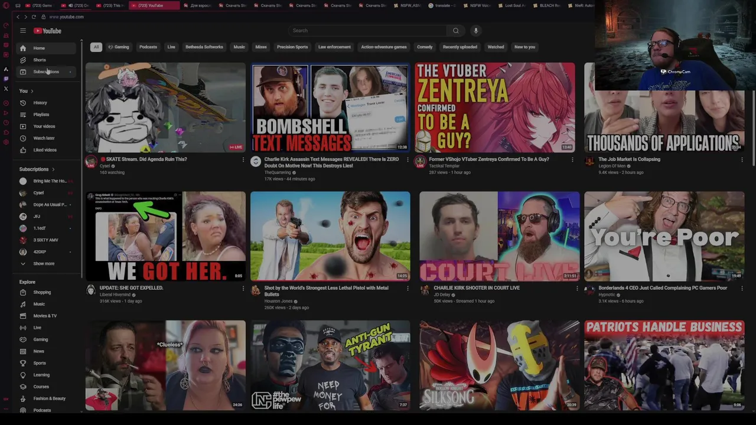Open COURT LIVE video thumbnail

pyautogui.click(x=500, y=236)
